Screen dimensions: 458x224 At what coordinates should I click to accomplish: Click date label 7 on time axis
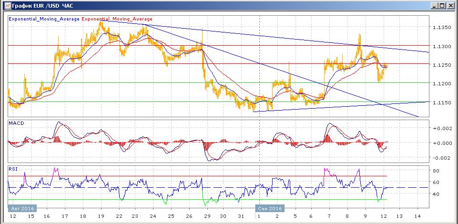pos(329,216)
